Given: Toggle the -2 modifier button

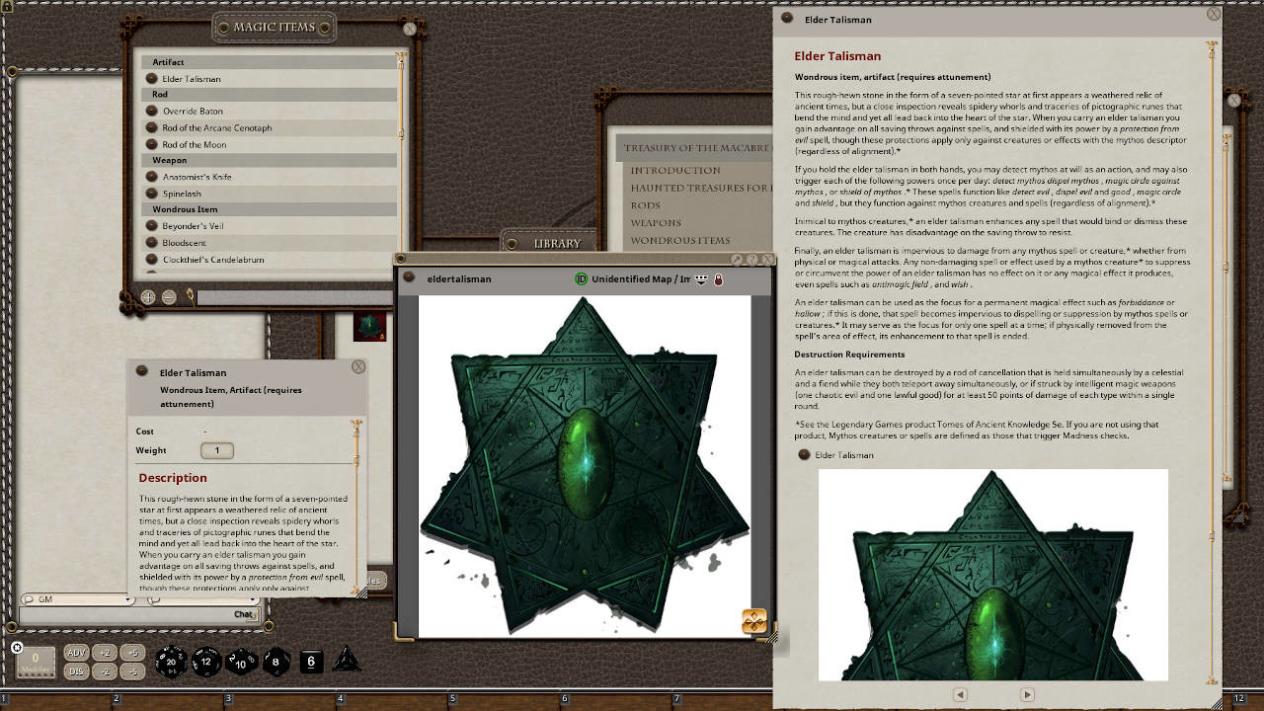Looking at the screenshot, I should [x=105, y=671].
